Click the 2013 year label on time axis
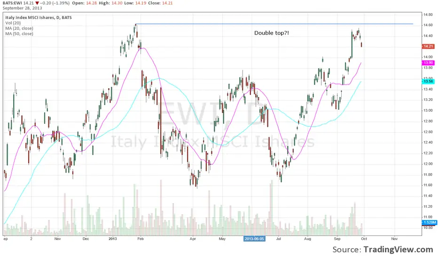 [x=113, y=239]
